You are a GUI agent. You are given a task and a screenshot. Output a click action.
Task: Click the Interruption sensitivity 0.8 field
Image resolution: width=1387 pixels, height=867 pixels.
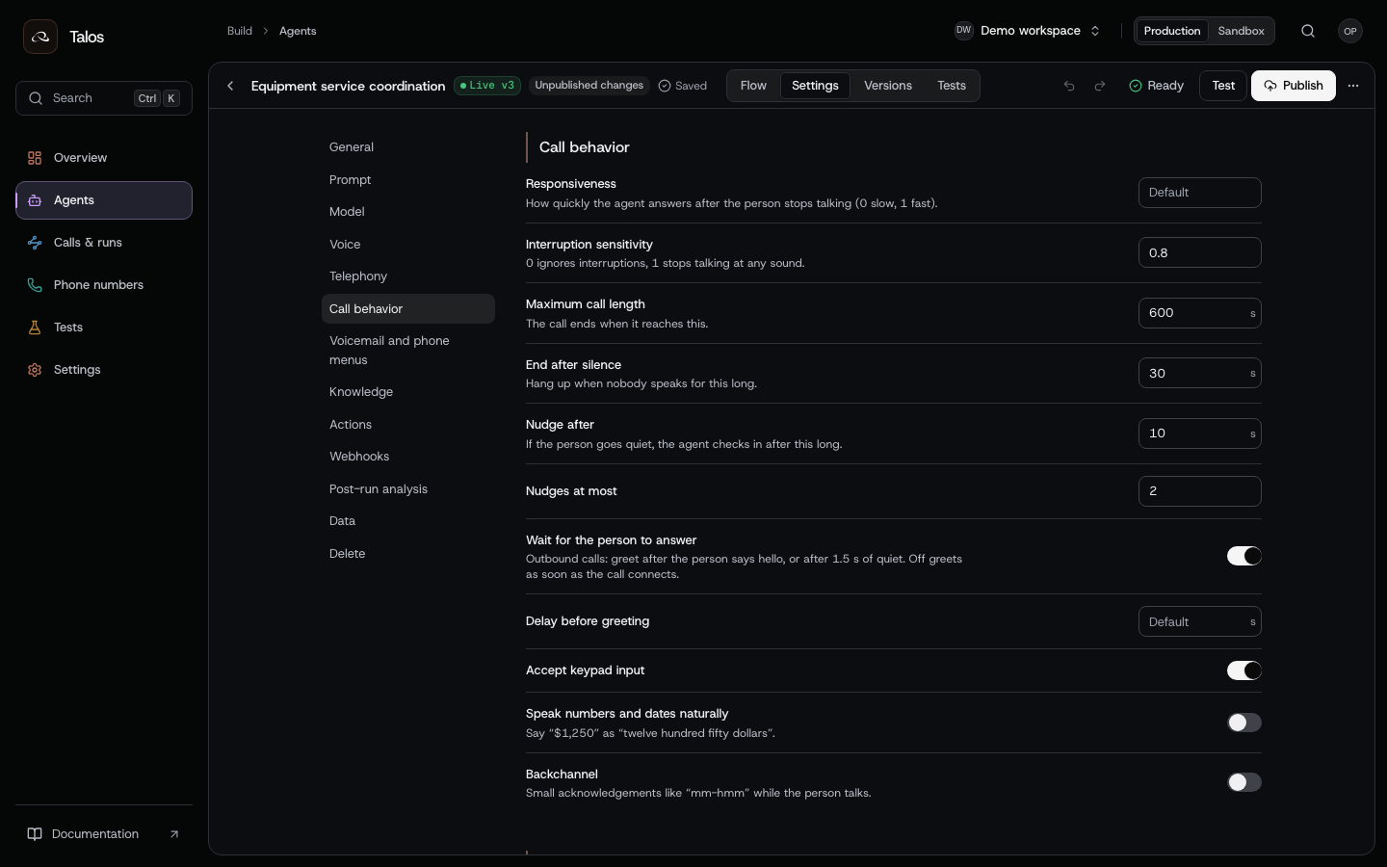pos(1199,252)
